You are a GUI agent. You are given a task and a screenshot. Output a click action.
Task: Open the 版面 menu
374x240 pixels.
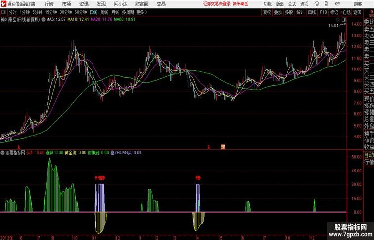pos(280,4)
